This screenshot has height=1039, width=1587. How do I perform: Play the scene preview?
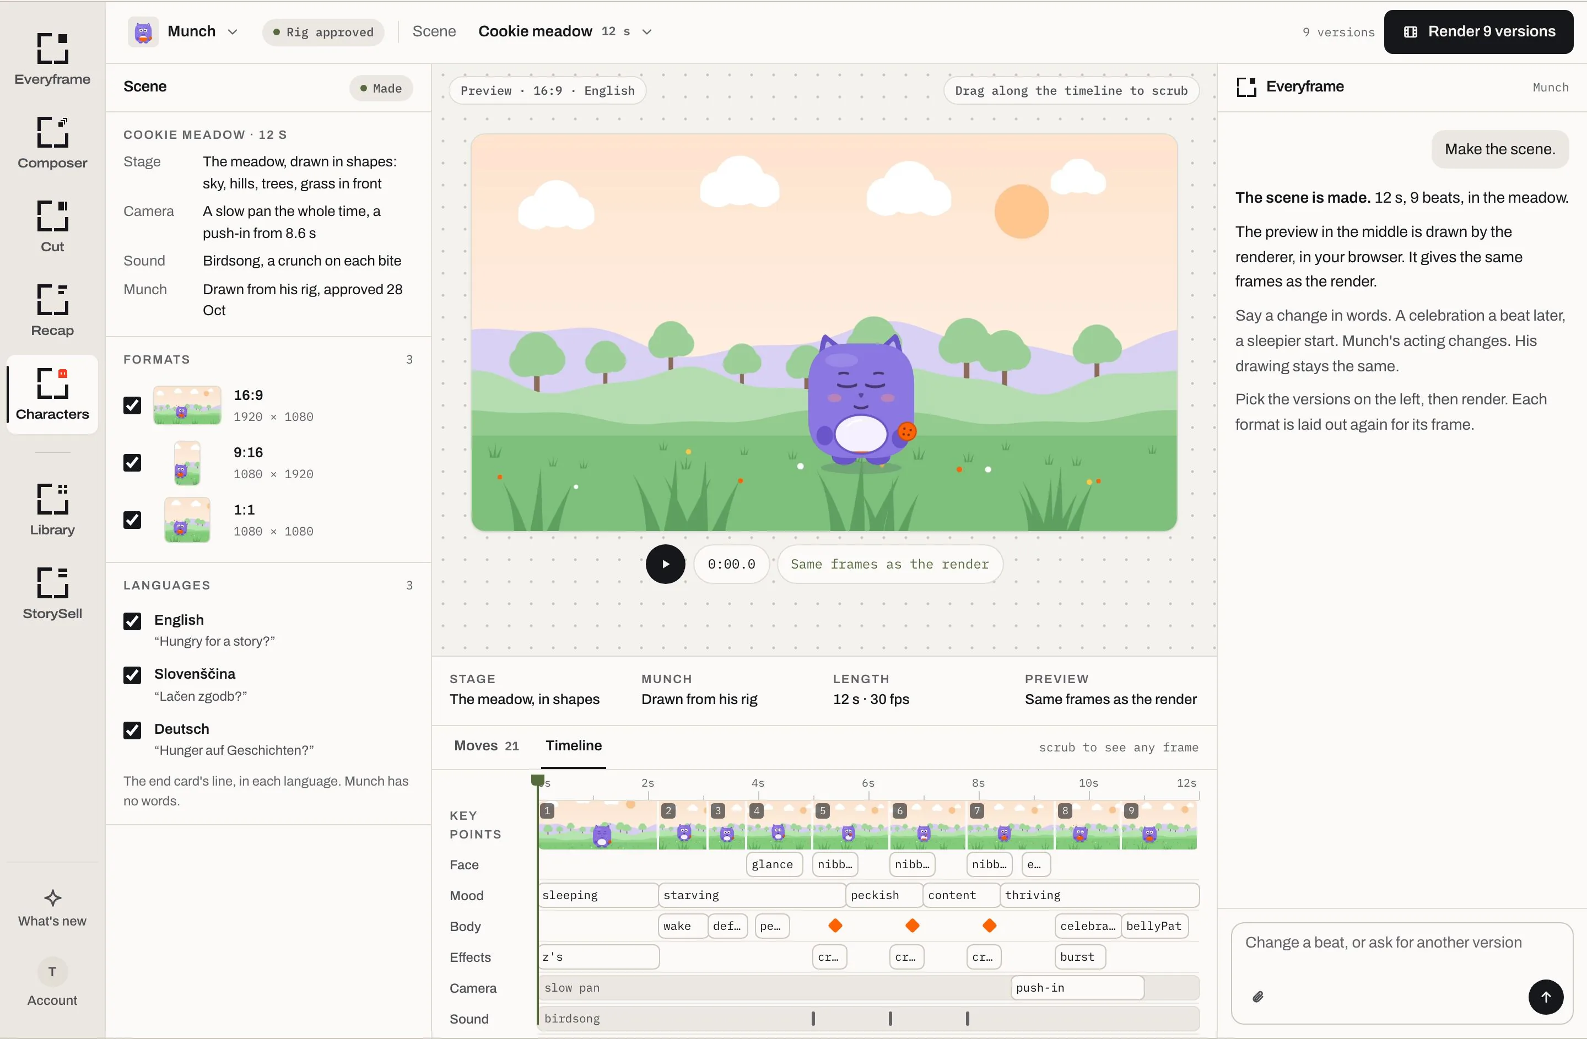click(665, 564)
